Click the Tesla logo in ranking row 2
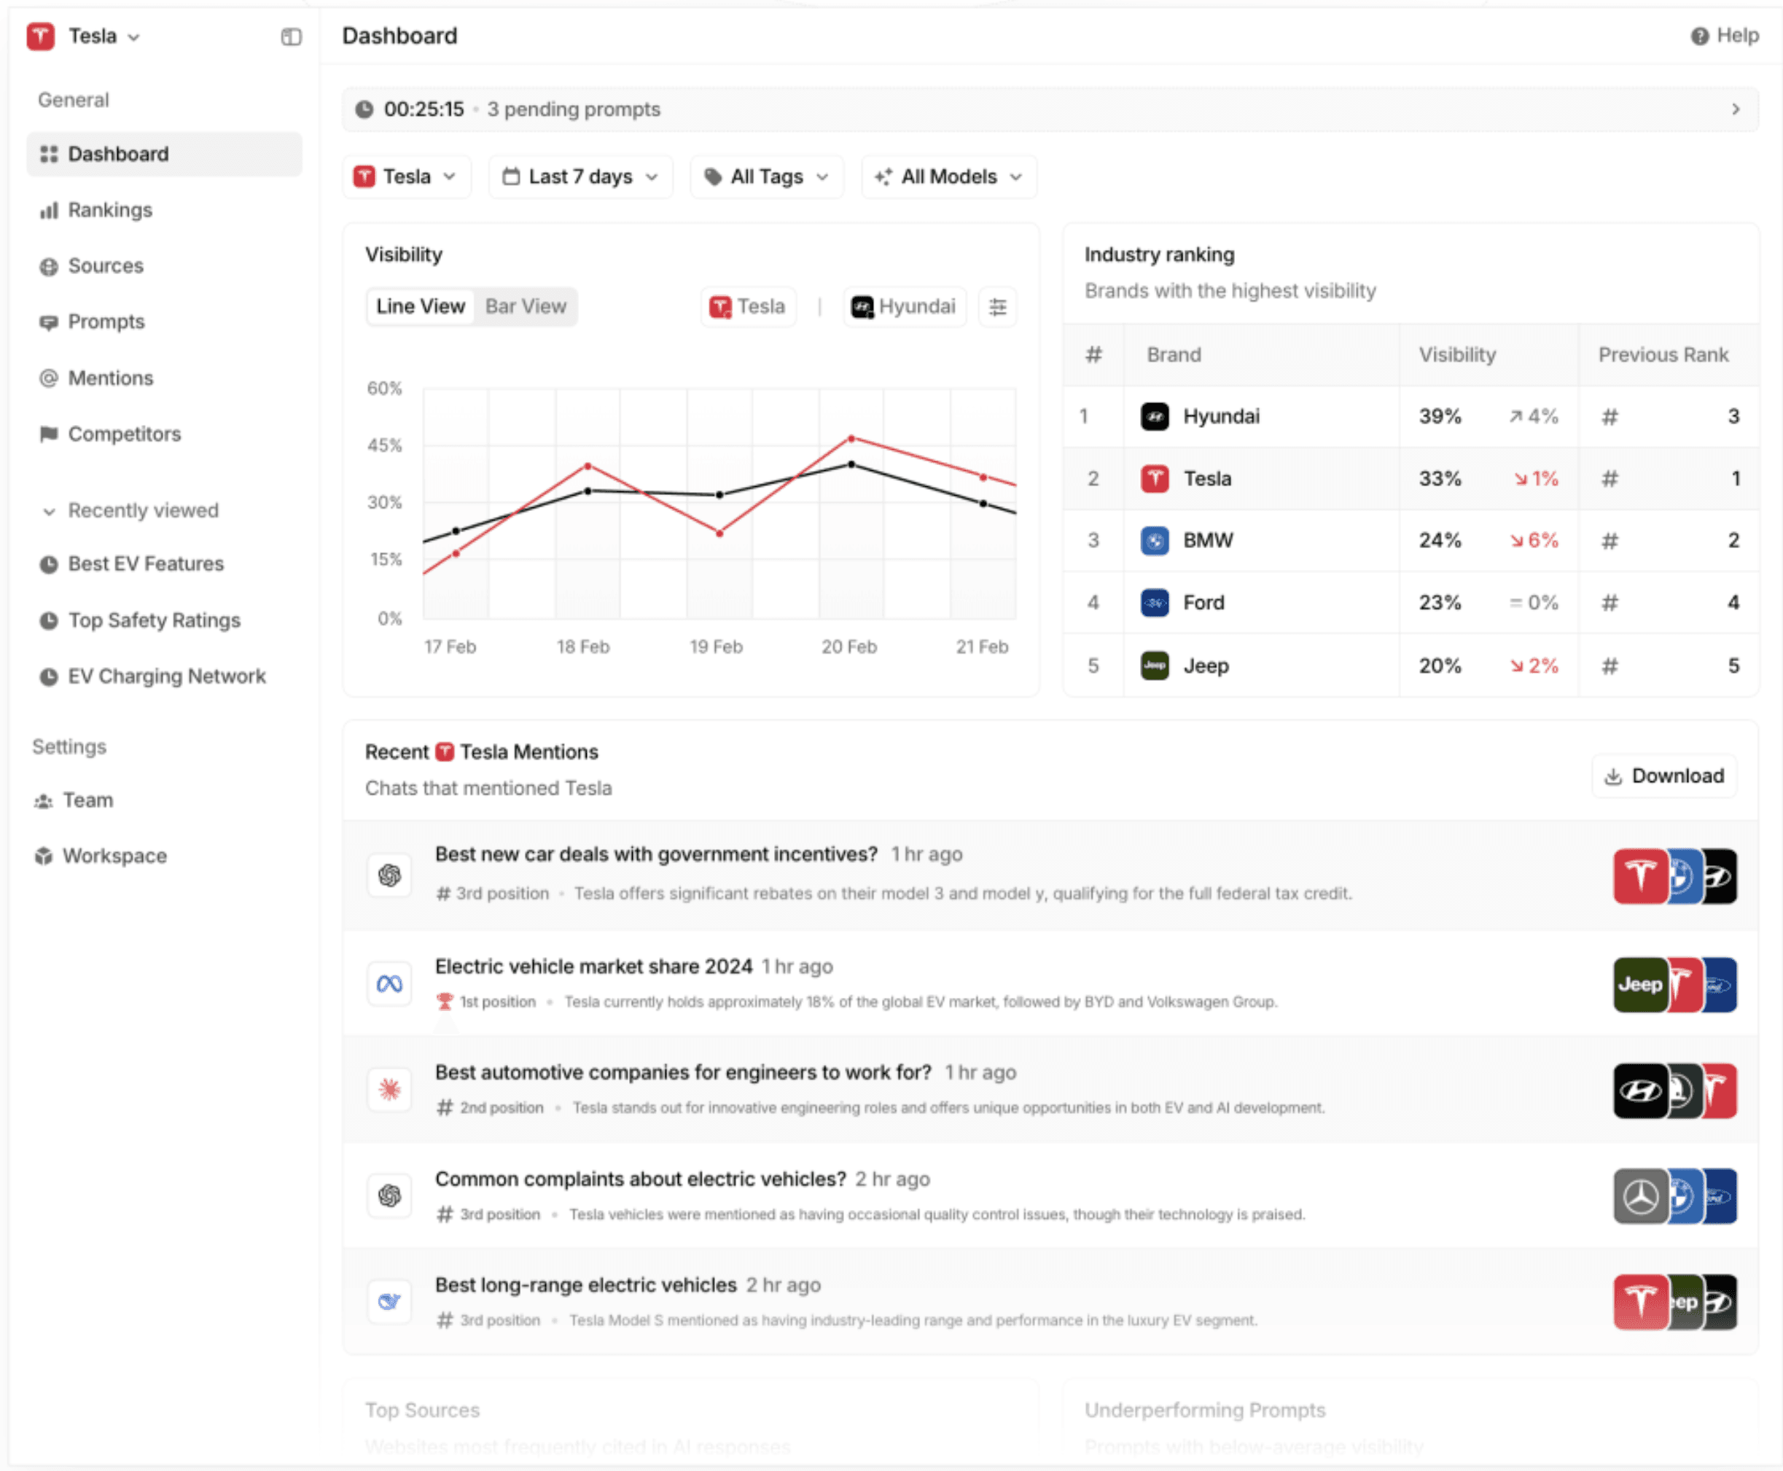The height and width of the screenshot is (1471, 1783). [1154, 479]
